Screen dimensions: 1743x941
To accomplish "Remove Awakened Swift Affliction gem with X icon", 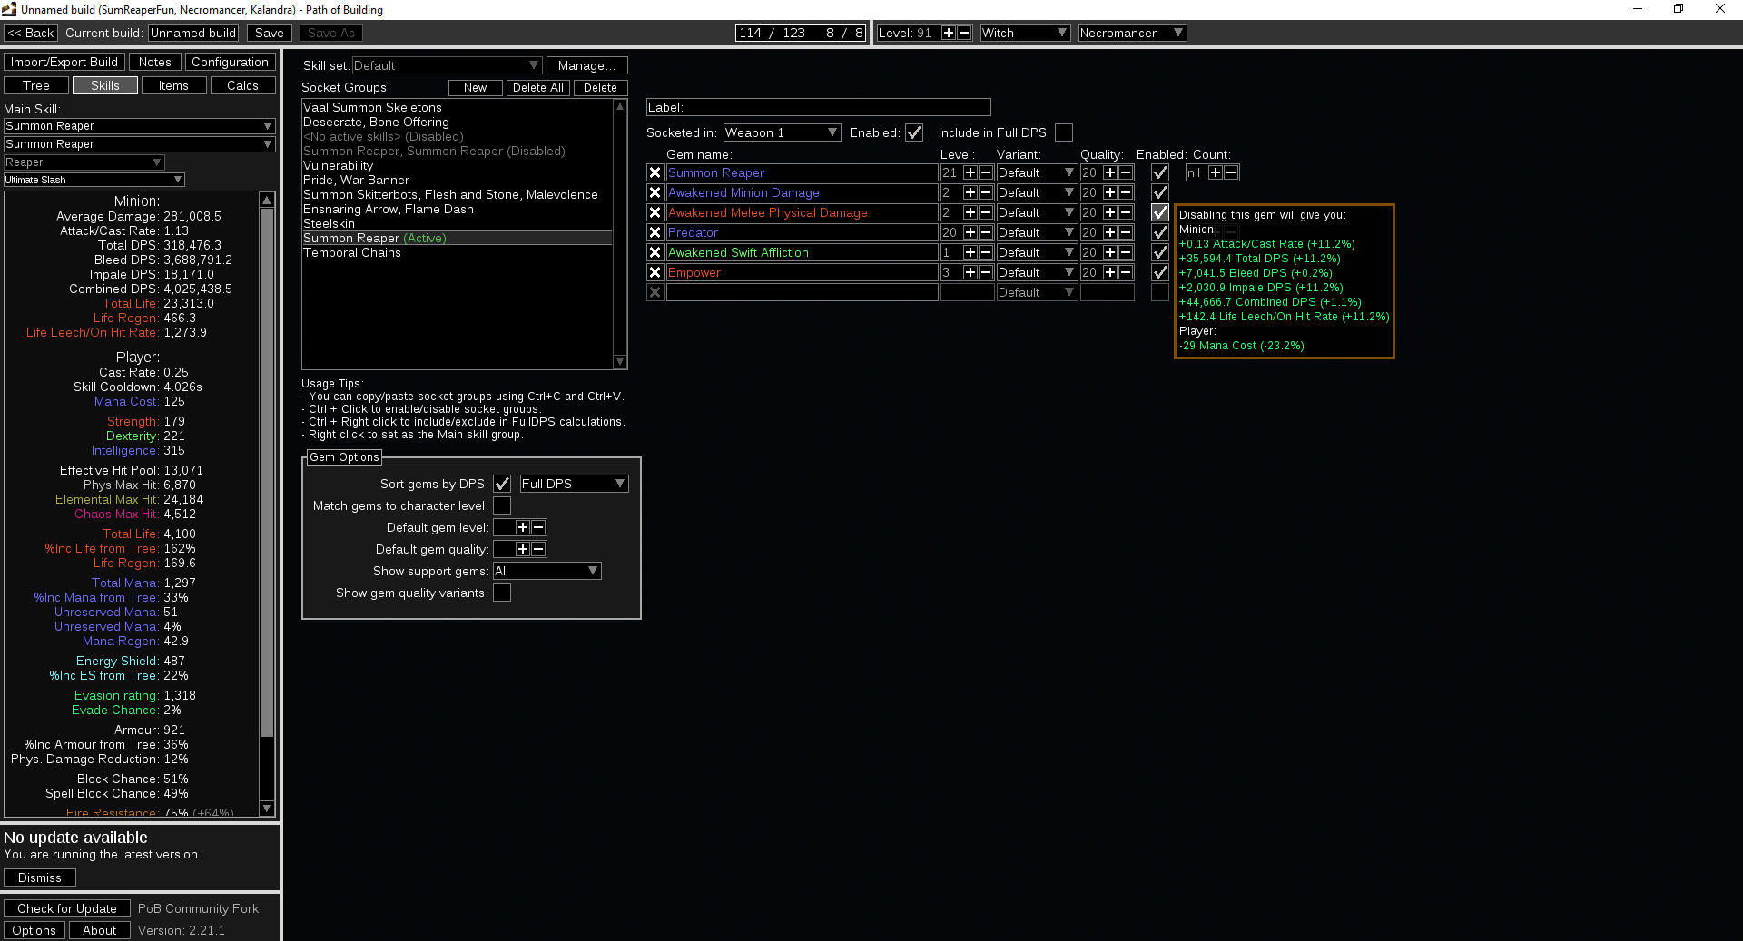I will pyautogui.click(x=655, y=252).
